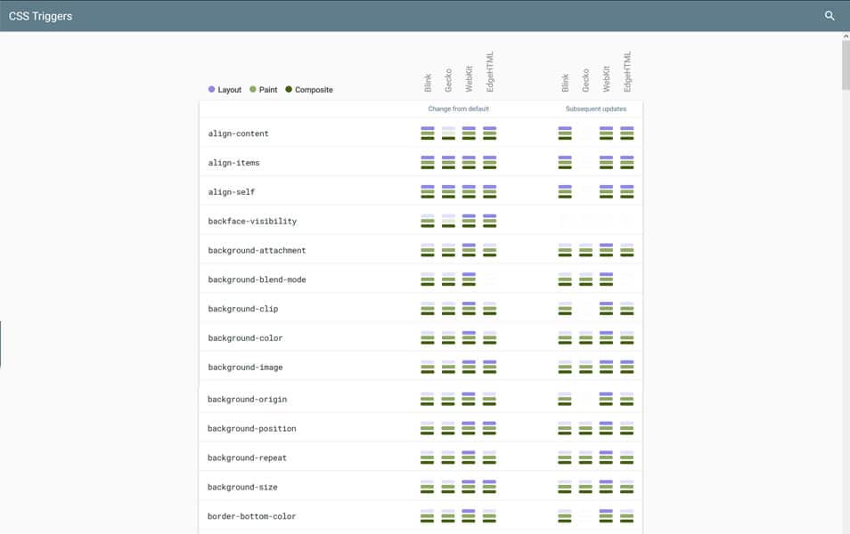850x534 pixels.
Task: Click the Subsequent updates column header
Action: pos(595,109)
